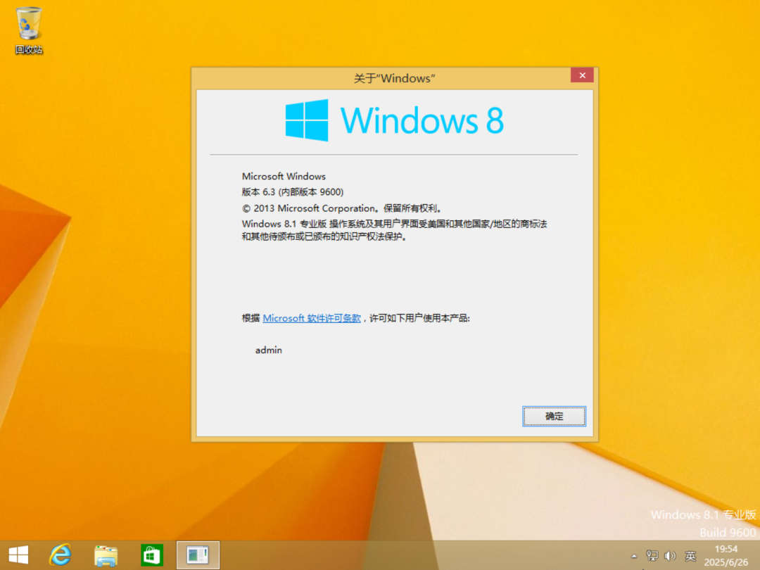Viewport: 760px width, 570px height.
Task: Click the Windows 8 logo image
Action: coord(395,120)
